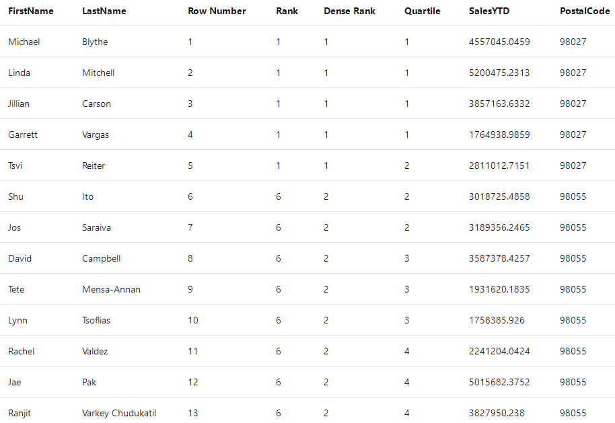Select the sales value 2811012.7151
Screen dimensions: 615x423
499,166
